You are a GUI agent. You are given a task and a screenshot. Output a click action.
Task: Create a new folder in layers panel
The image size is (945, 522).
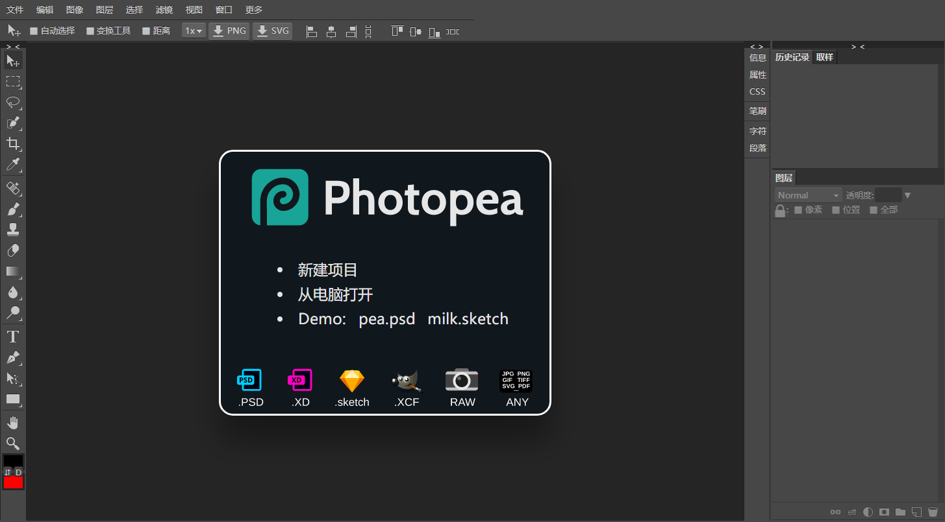tap(900, 512)
